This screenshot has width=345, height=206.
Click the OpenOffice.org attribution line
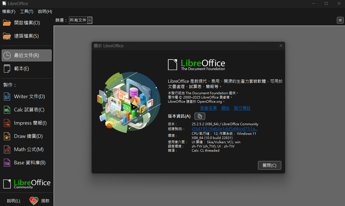click(x=197, y=102)
